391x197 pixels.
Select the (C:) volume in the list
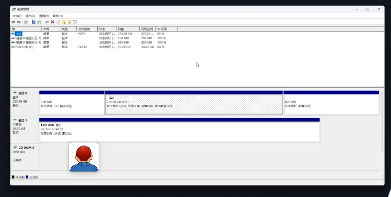point(19,34)
